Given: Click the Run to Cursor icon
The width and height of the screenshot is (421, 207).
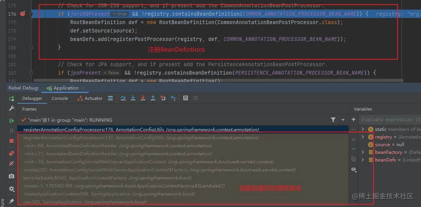Looking at the screenshot, I should (173, 98).
